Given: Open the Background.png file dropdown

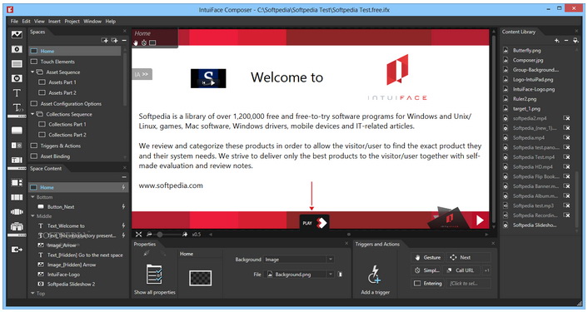Looking at the screenshot, I should 331,275.
